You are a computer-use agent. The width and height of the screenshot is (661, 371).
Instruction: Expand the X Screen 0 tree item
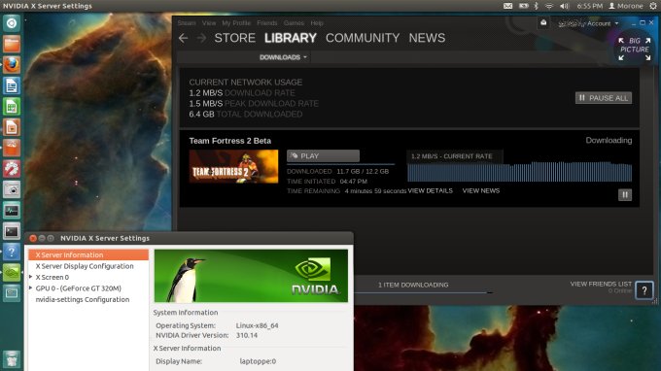point(31,277)
